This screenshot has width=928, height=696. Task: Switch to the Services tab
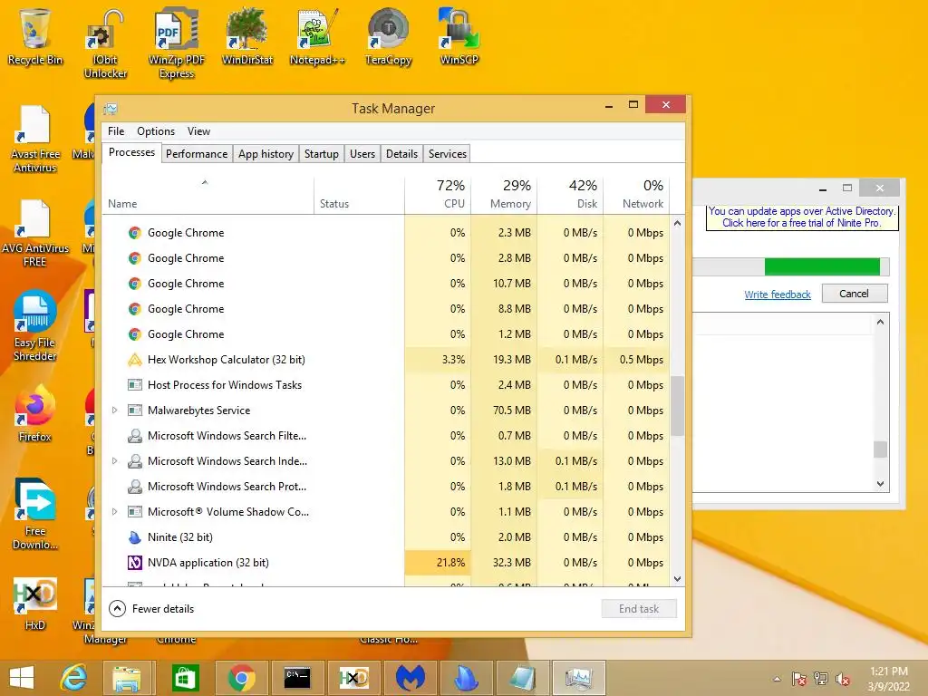pyautogui.click(x=448, y=154)
